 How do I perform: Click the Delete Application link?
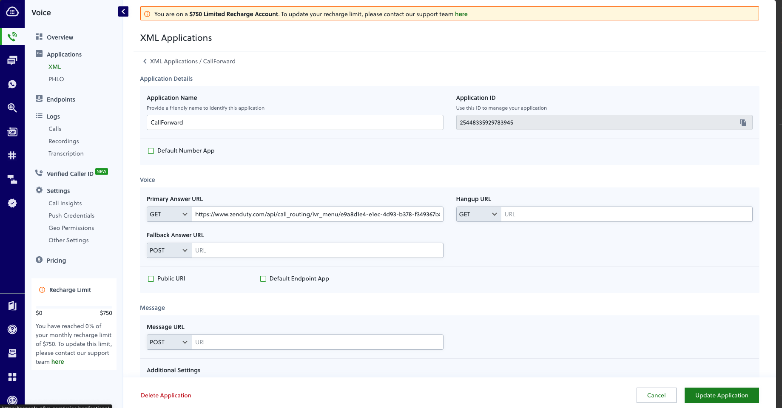pyautogui.click(x=166, y=395)
